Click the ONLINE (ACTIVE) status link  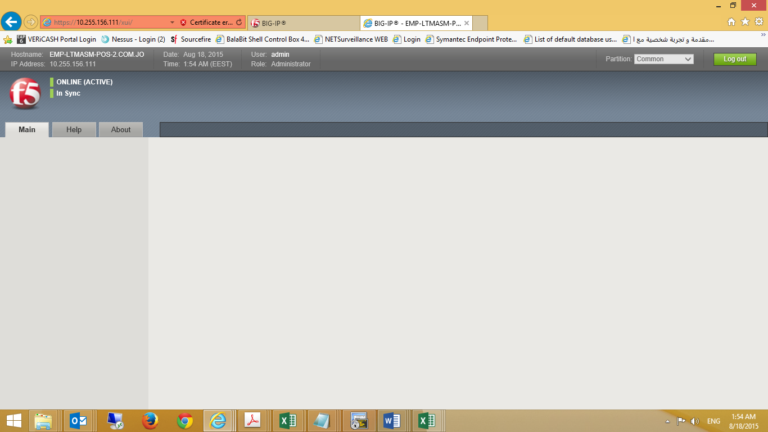click(84, 82)
